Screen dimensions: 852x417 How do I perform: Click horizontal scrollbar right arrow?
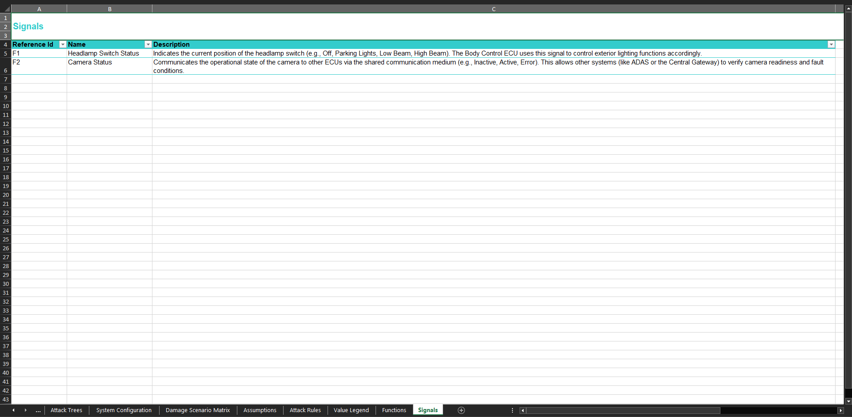tap(840, 410)
